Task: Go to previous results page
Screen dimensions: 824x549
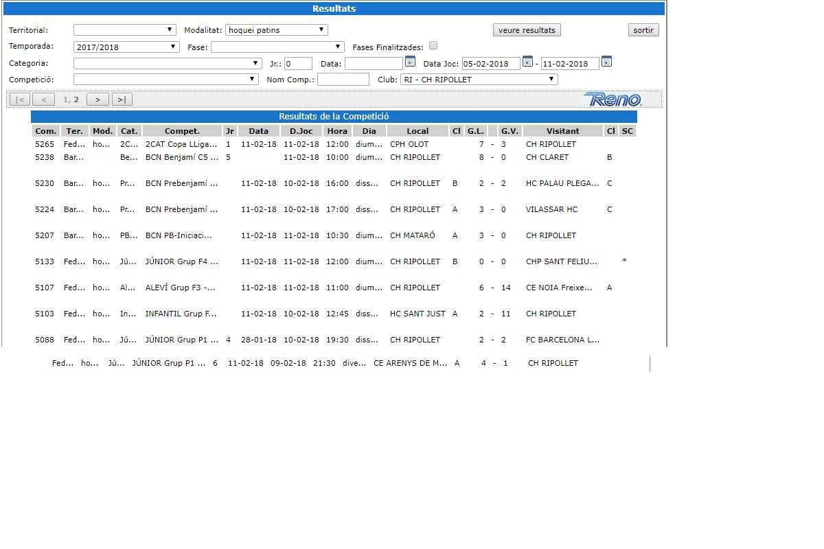Action: coord(43,100)
